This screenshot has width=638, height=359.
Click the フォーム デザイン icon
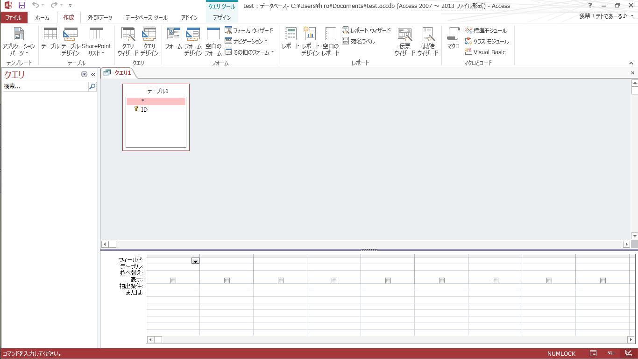pos(193,42)
